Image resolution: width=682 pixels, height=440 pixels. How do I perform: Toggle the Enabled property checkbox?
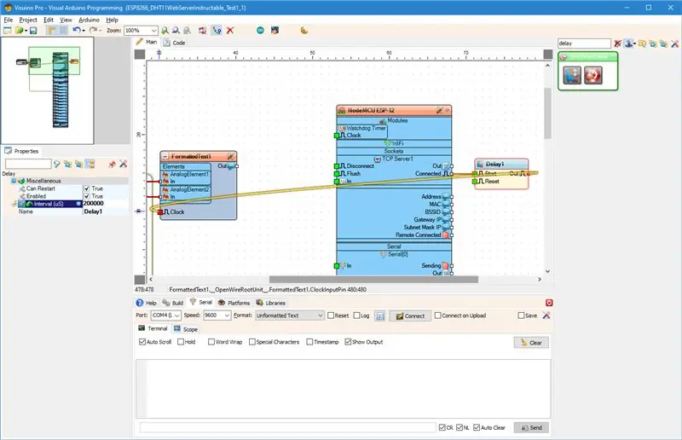pos(87,197)
